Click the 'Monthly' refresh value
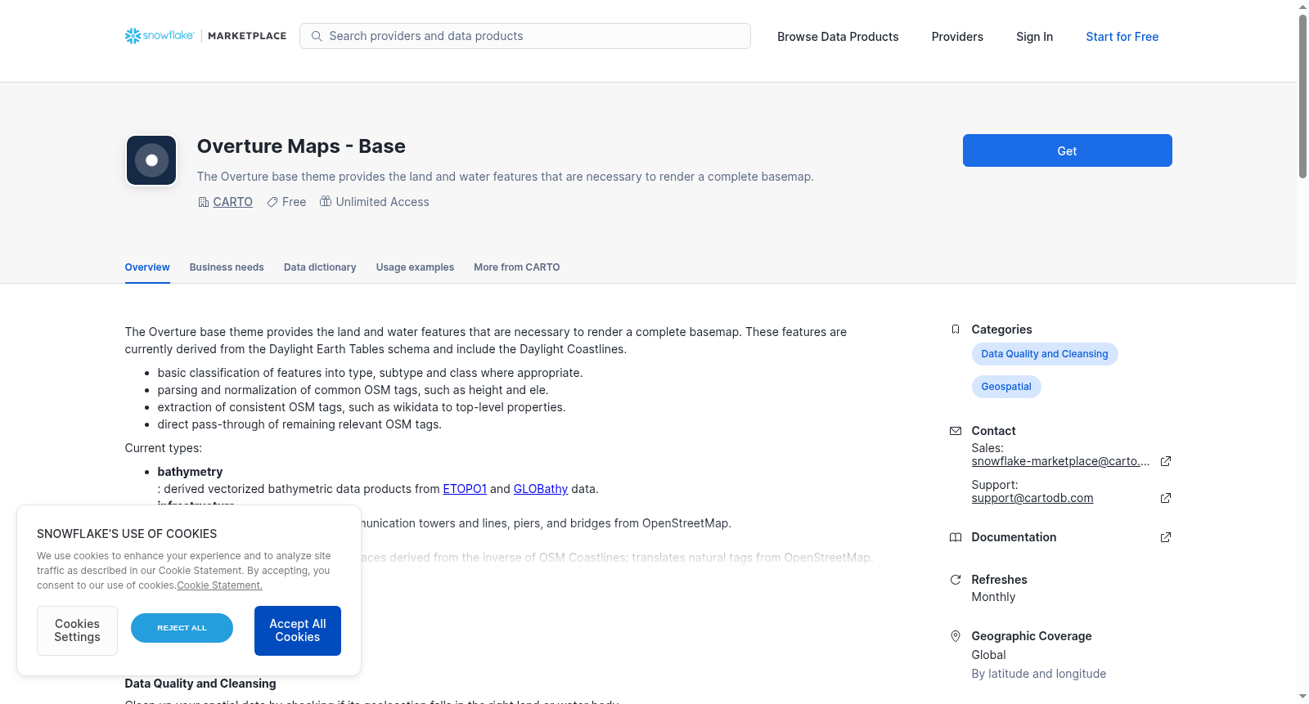Screen dimensions: 1309x704 (993, 597)
